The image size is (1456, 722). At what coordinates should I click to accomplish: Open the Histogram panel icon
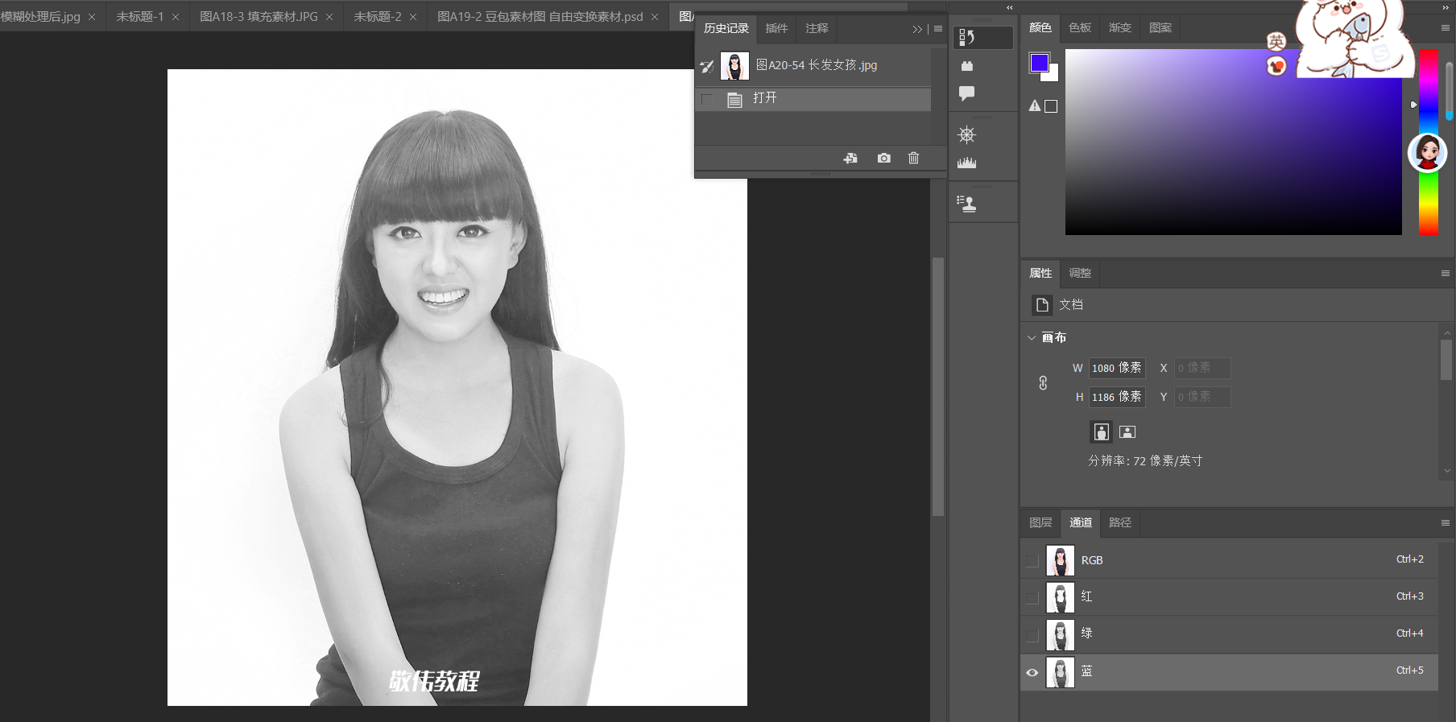coord(966,163)
